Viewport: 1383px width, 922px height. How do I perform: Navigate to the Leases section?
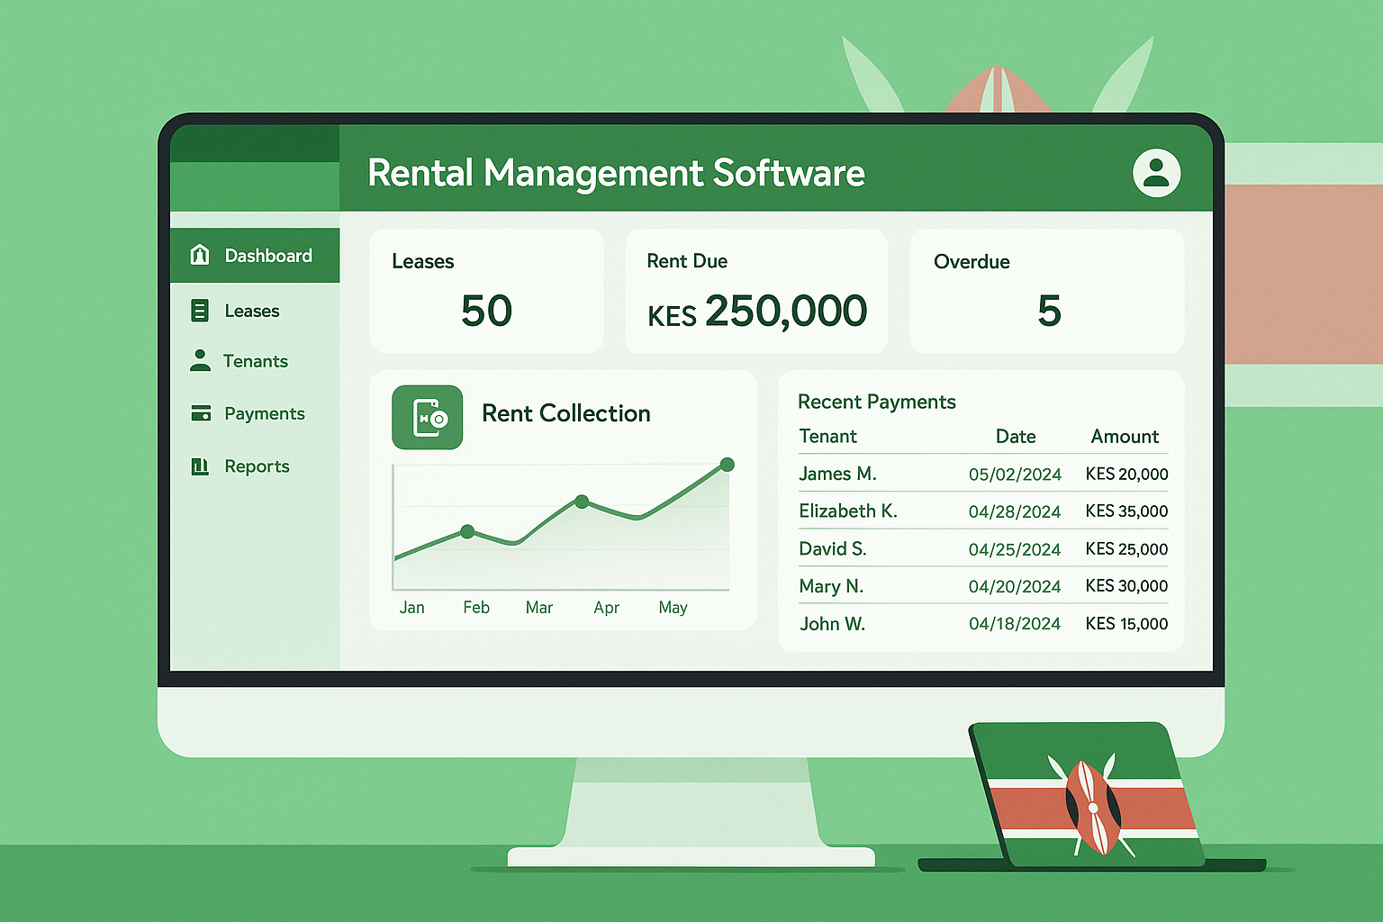click(251, 310)
